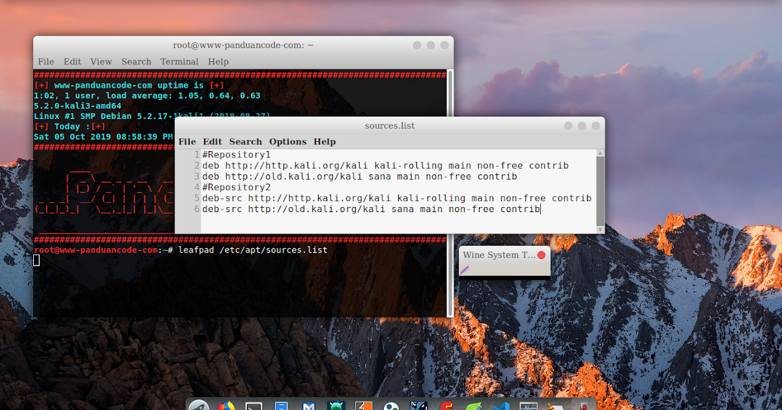The width and height of the screenshot is (782, 410).
Task: Open the blue Visual Studio Code dock icon
Action: click(x=500, y=406)
